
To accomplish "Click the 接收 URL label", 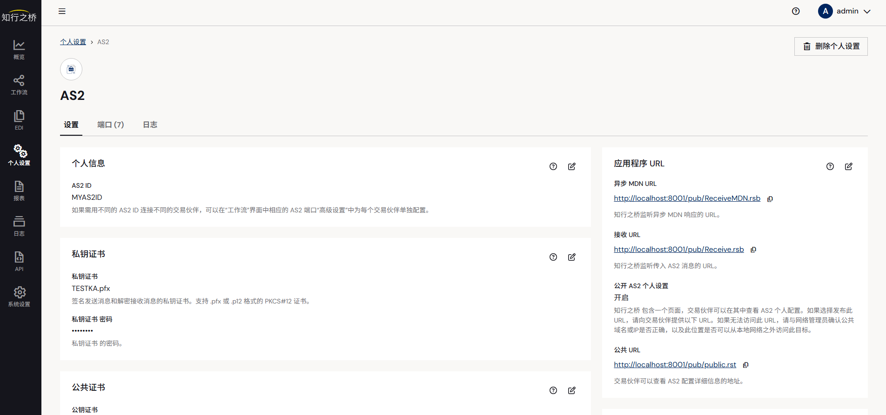I will 627,235.
